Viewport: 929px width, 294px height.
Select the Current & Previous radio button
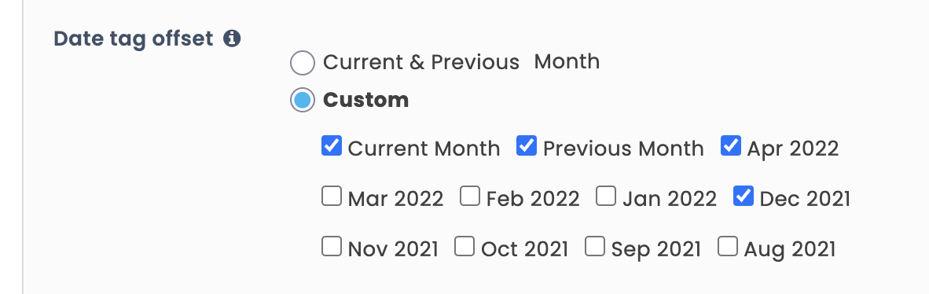coord(302,63)
